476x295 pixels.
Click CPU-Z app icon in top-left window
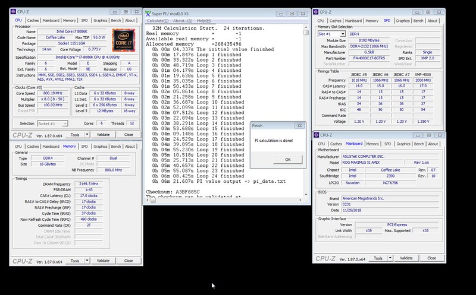tap(13, 12)
